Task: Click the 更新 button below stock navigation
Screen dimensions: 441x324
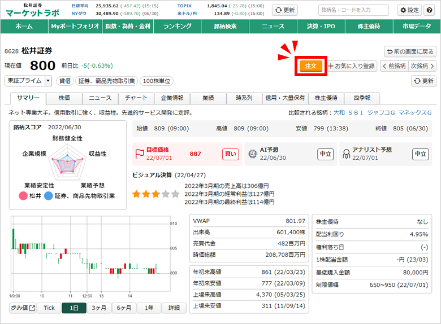Action: tap(423, 81)
